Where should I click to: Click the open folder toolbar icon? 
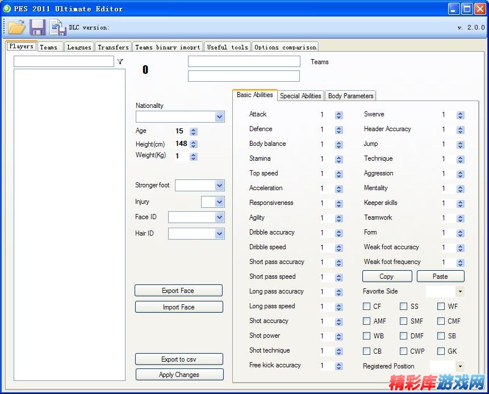tap(16, 27)
